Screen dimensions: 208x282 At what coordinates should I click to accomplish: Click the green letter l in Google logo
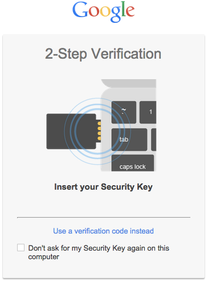123,9
